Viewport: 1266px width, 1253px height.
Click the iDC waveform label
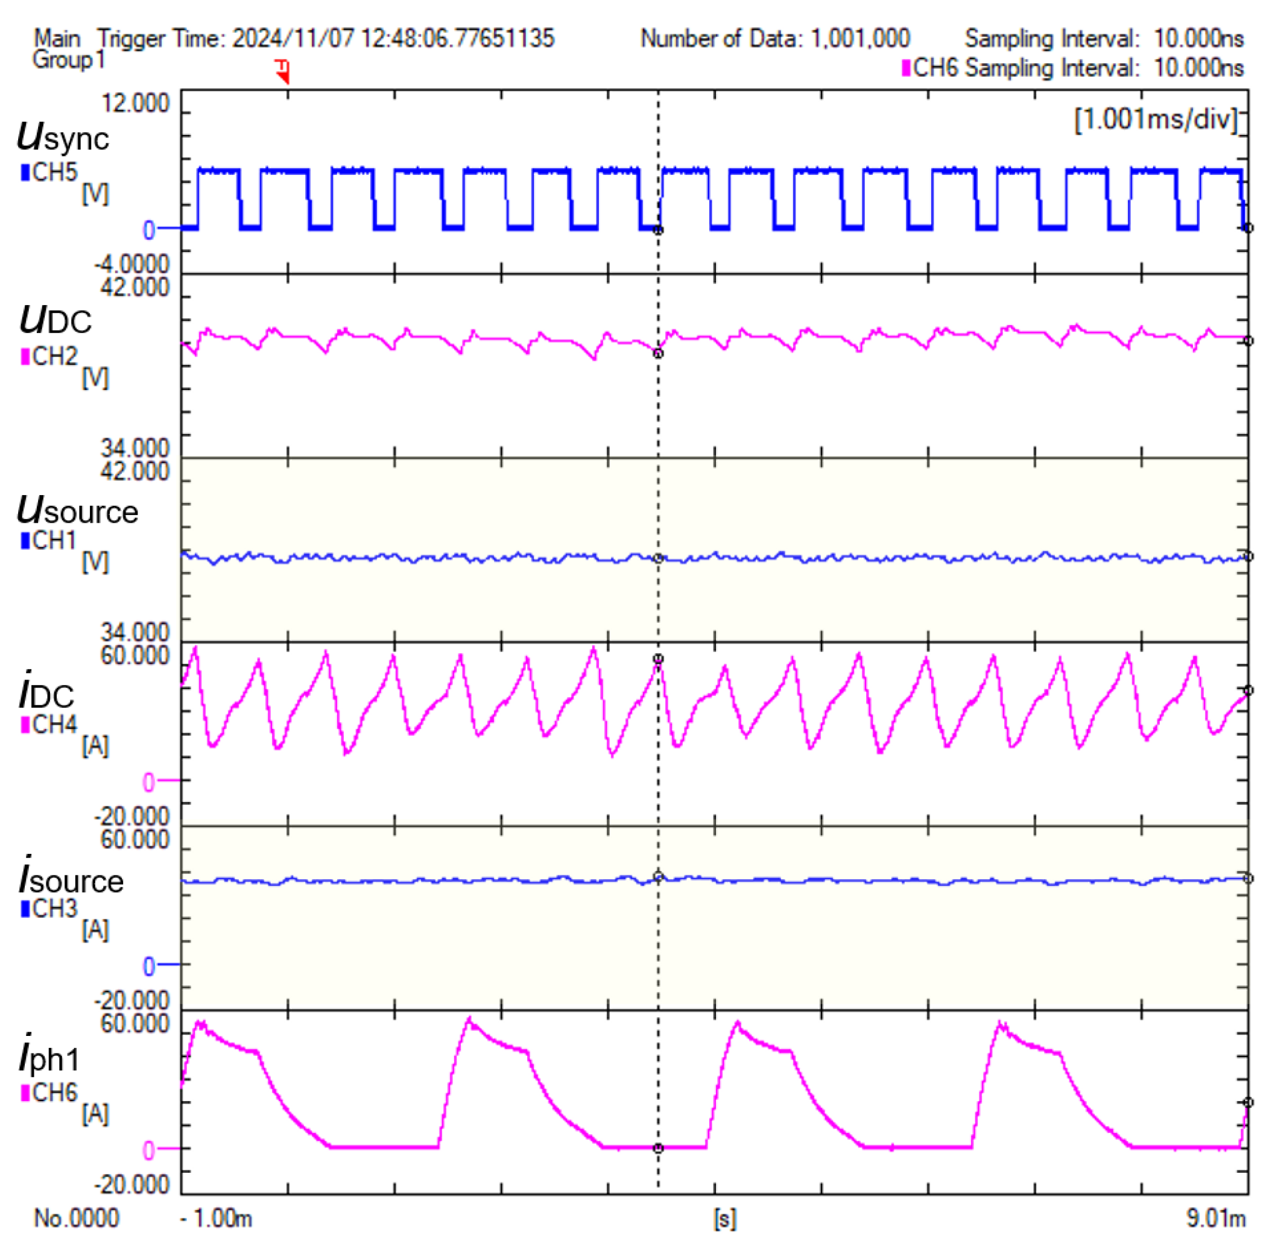46,693
